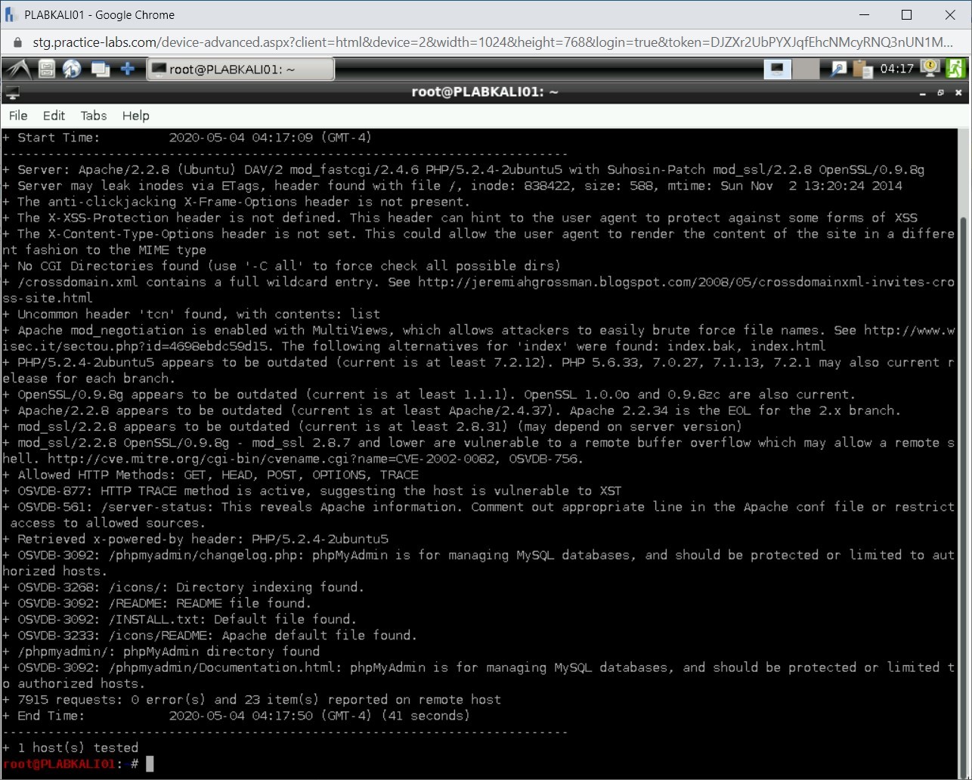This screenshot has width=972, height=780.
Task: Click the Chrome address bar URL
Action: point(484,42)
